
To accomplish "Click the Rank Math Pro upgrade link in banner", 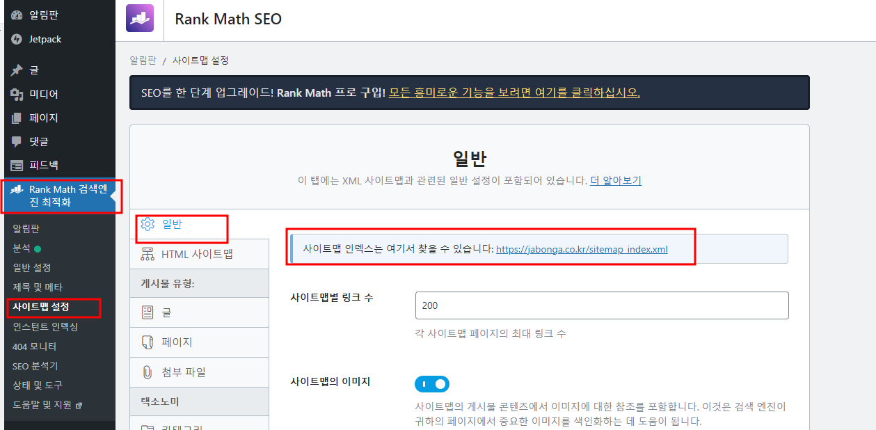I will pyautogui.click(x=514, y=93).
